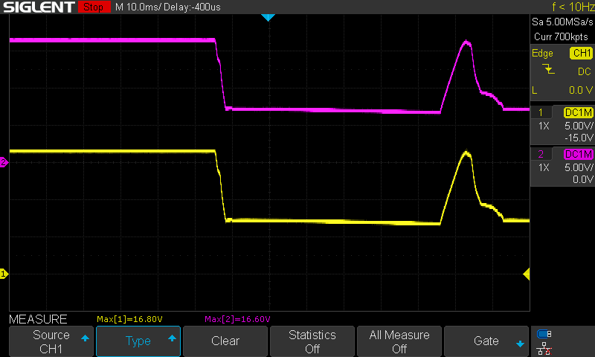Open the Gate softkey submenu
Image resolution: width=595 pixels, height=357 pixels.
486,341
